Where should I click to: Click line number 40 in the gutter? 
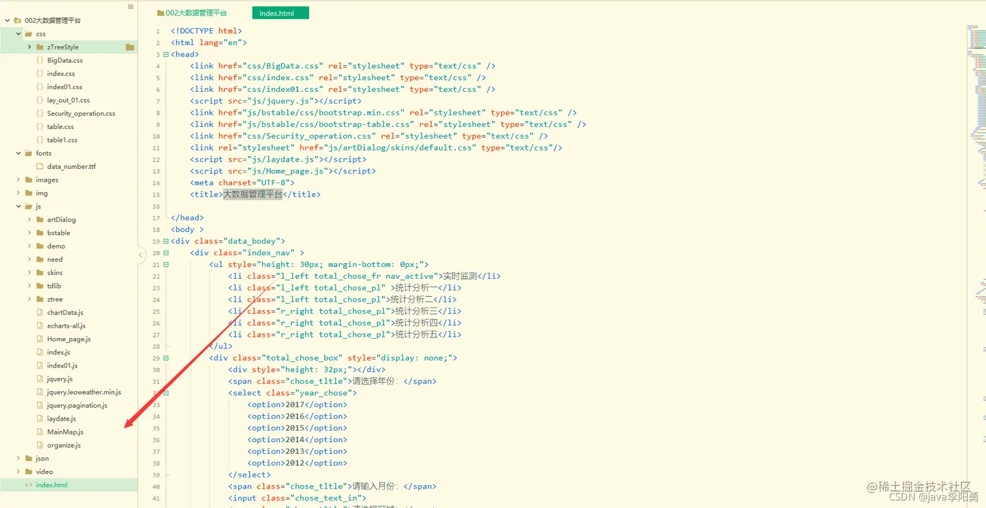(x=157, y=487)
